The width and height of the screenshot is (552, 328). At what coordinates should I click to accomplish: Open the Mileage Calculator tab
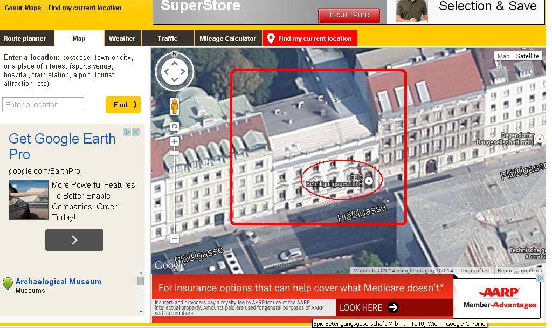(228, 38)
